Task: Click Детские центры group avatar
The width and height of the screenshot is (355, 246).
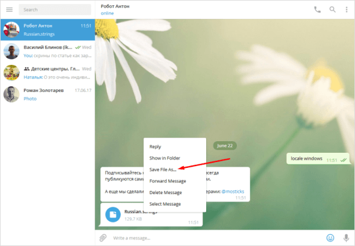Action: tap(12, 73)
